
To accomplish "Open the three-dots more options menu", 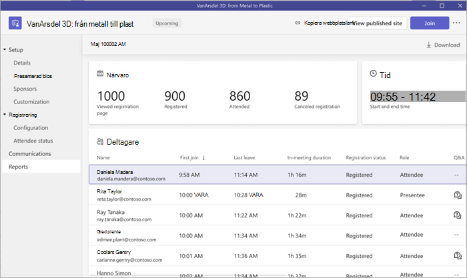I will tap(456, 23).
